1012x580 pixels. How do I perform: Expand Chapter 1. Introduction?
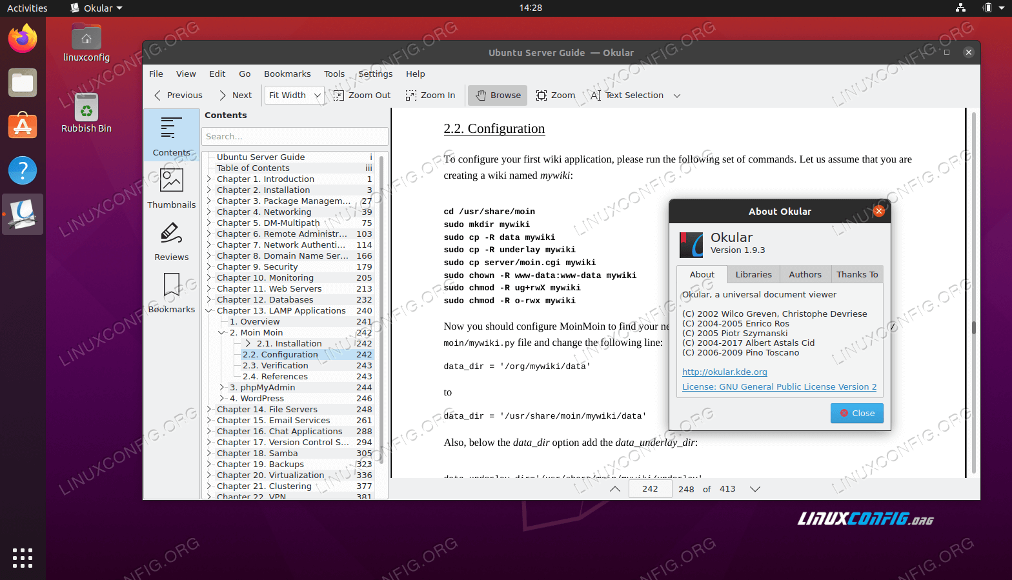(x=209, y=179)
